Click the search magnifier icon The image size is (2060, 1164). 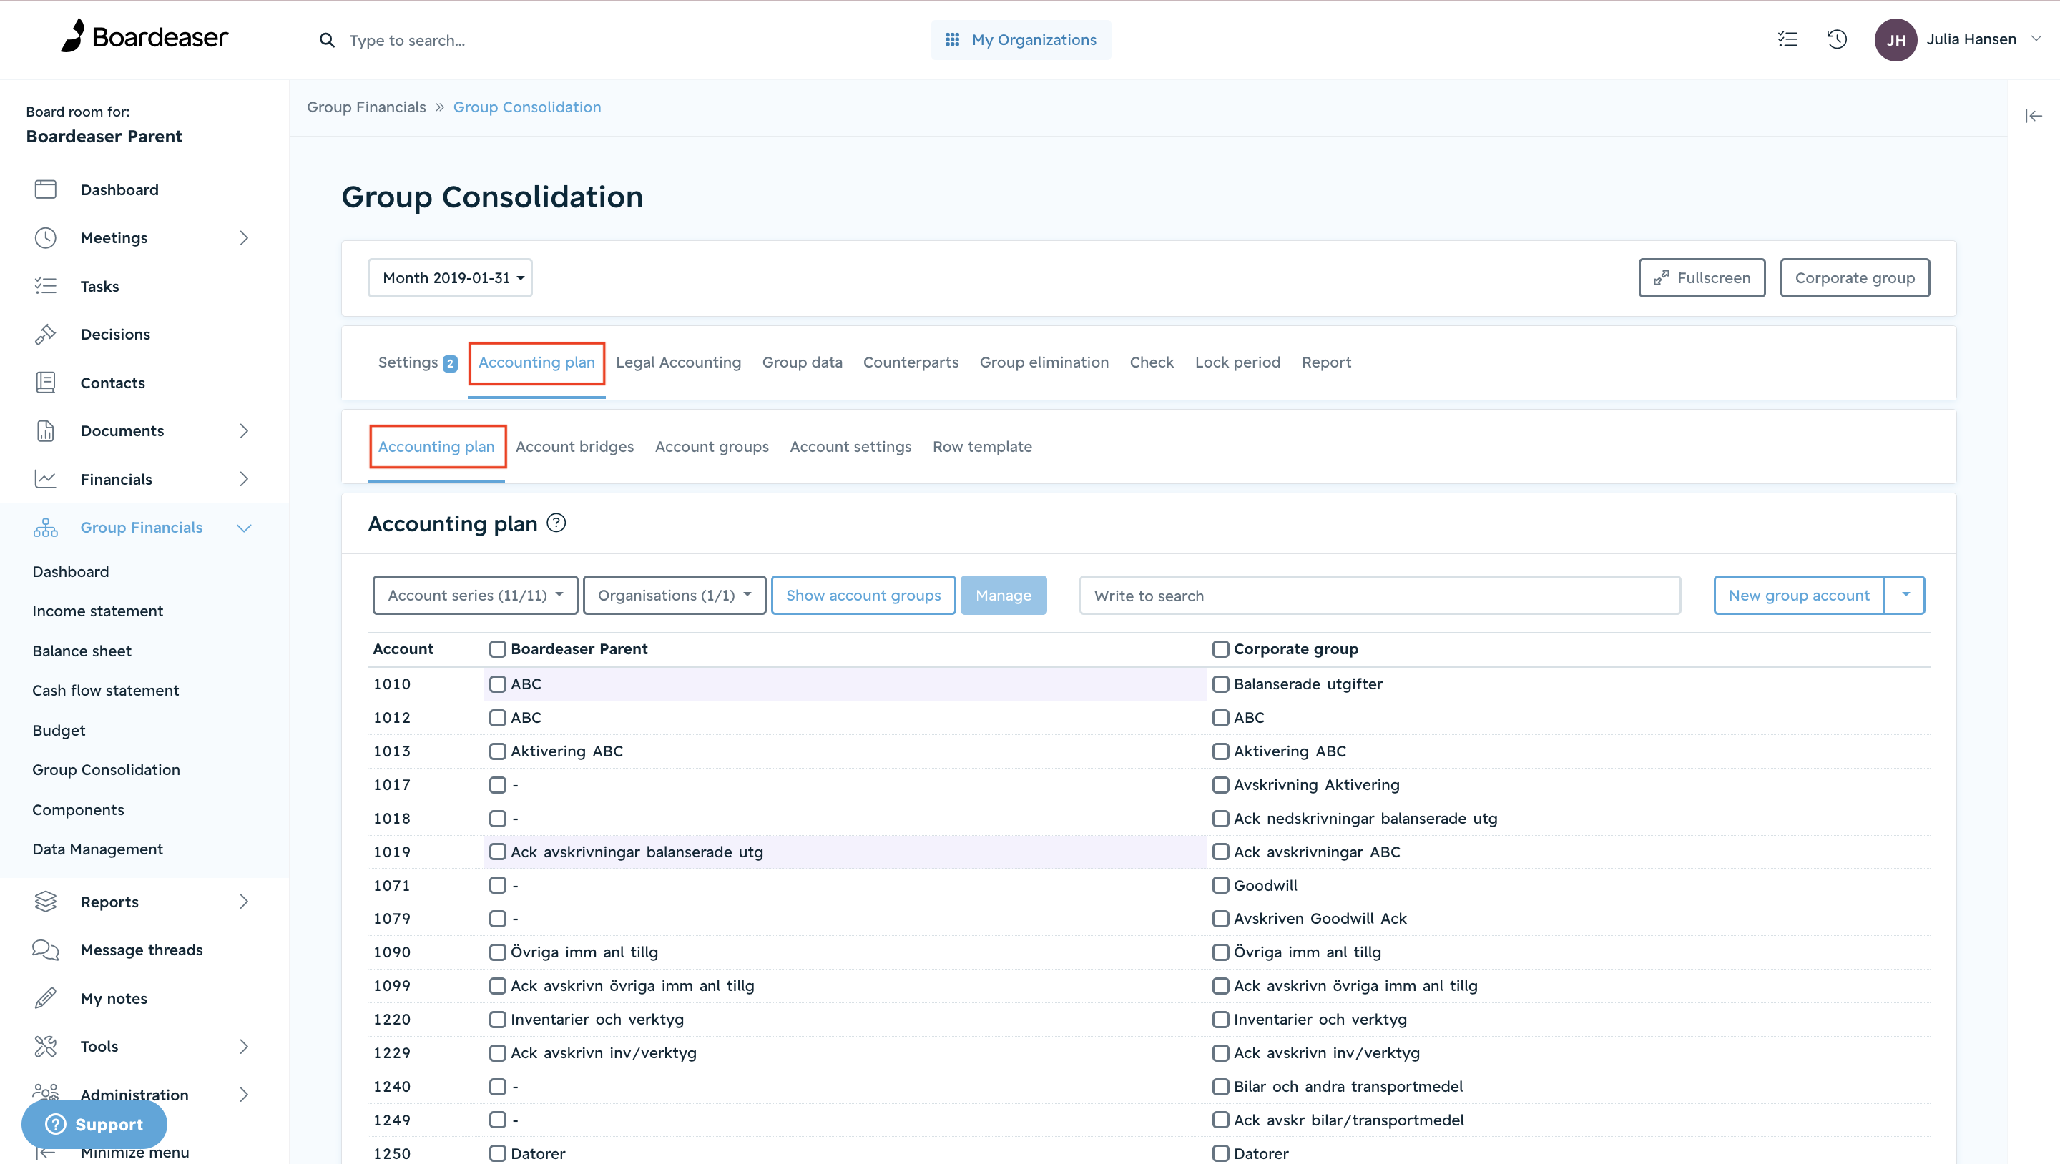point(326,40)
